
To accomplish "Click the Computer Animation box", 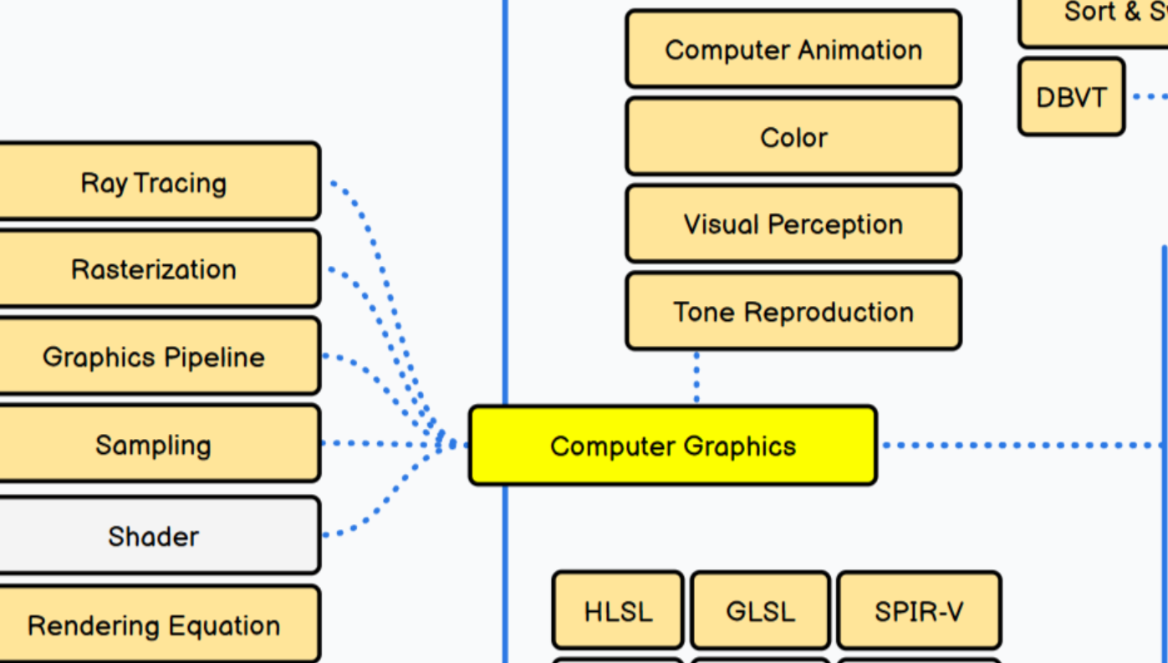I will [x=793, y=49].
